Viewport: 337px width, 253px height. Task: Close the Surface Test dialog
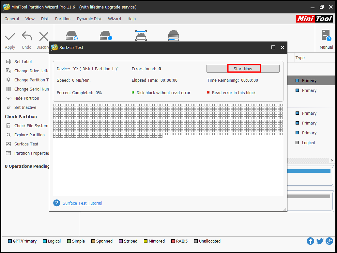283,47
